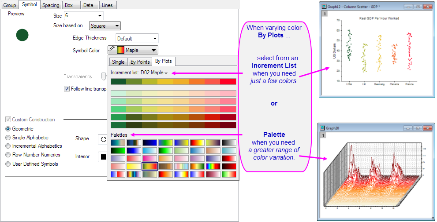Pick the sky-blue-to-white palette
This screenshot has height=222, width=437.
click(149, 151)
